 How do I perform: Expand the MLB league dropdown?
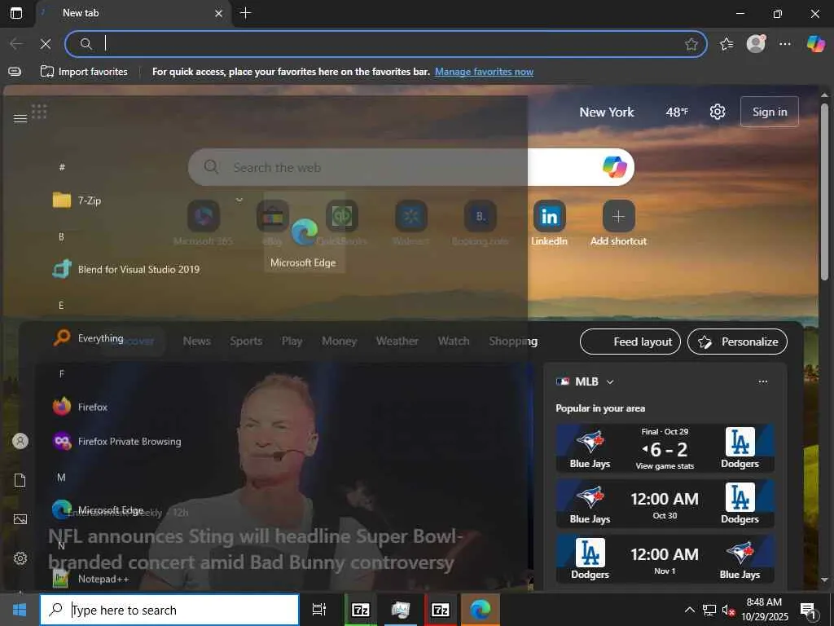tap(610, 381)
